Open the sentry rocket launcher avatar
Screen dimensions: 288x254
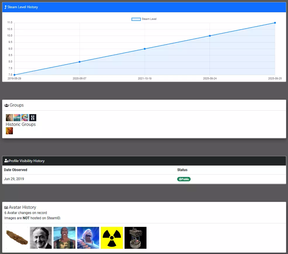tap(136, 238)
